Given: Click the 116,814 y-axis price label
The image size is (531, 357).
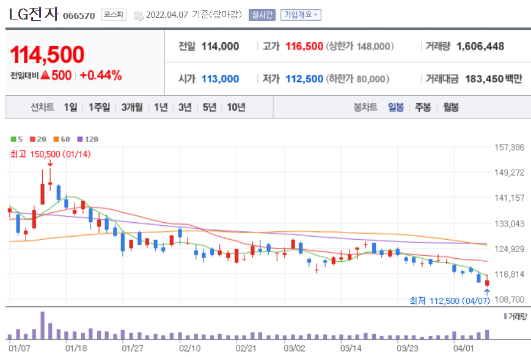Looking at the screenshot, I should coord(509,274).
